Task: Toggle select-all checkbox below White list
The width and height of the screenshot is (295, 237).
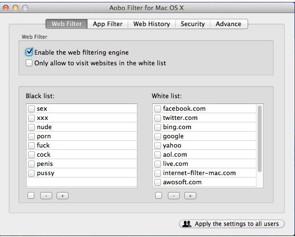Action: coord(158,196)
